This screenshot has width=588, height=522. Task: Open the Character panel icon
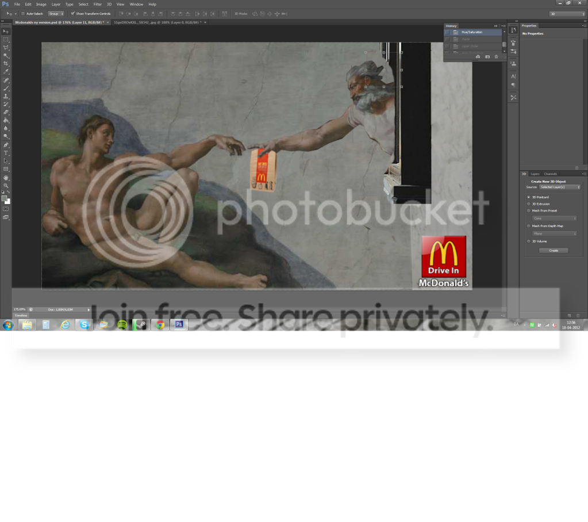[x=513, y=76]
